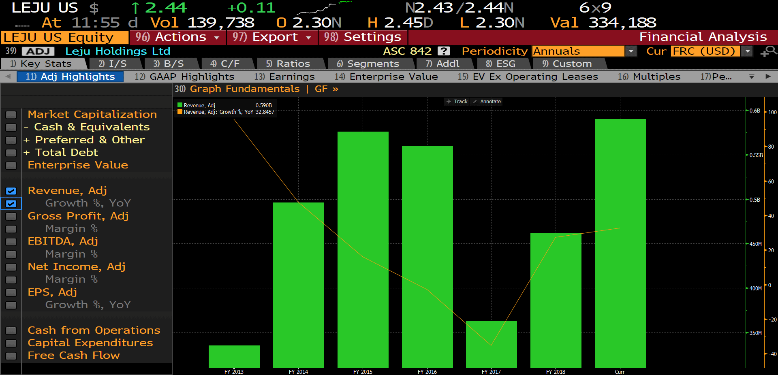Click the Leju Holdings Ltd company name
This screenshot has height=375, width=778.
(118, 51)
